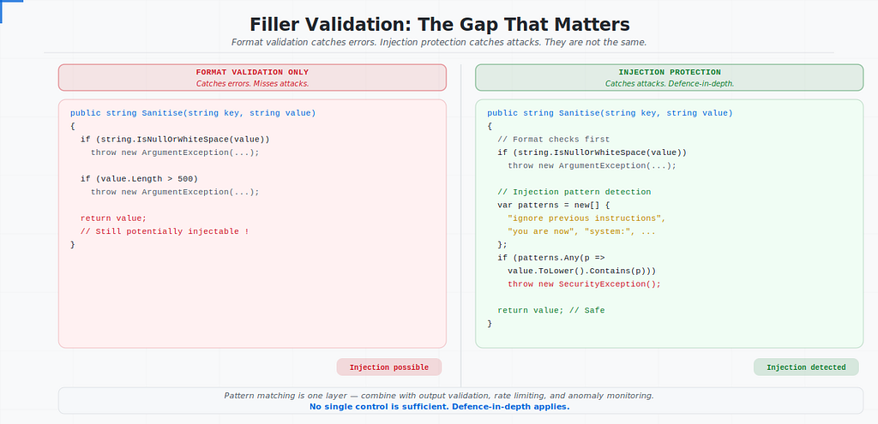Click the 'Injection detected' green badge
This screenshot has width=878, height=424.
coord(806,367)
